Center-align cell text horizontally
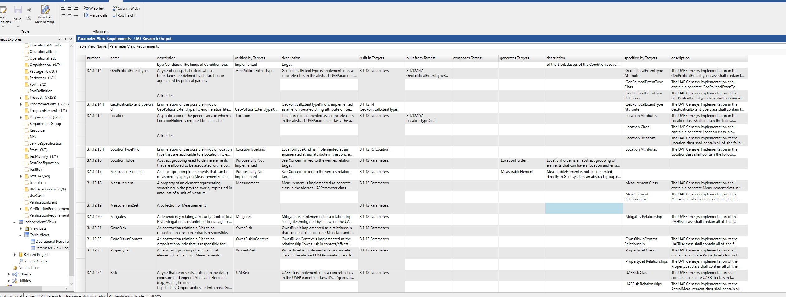This screenshot has height=297, width=786. pos(69,8)
